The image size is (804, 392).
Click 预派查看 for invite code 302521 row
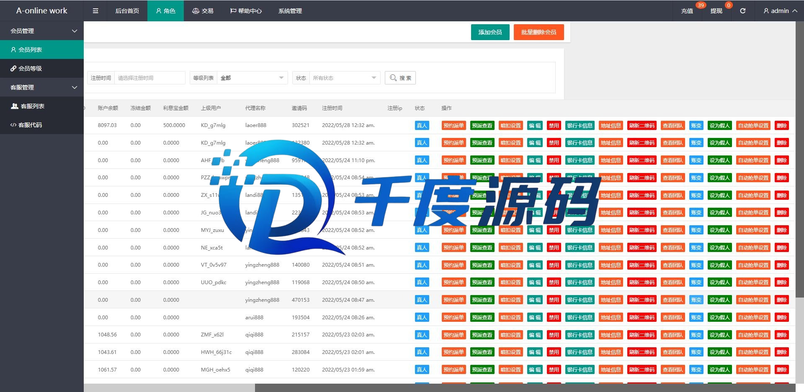tap(482, 125)
